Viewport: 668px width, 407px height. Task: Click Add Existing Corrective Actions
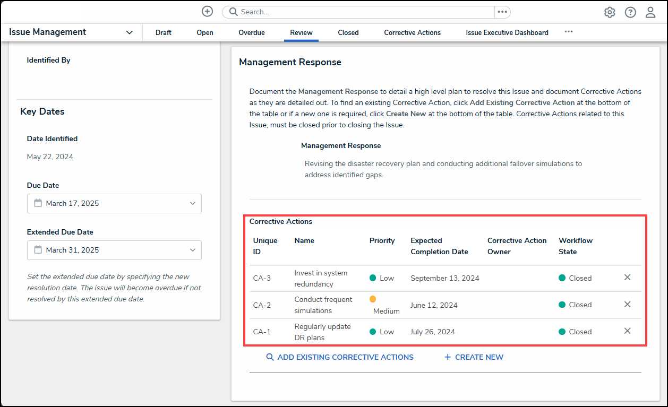click(340, 357)
